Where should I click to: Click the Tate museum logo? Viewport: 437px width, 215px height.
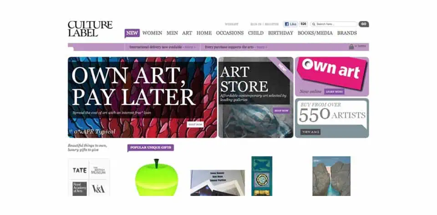click(x=79, y=170)
